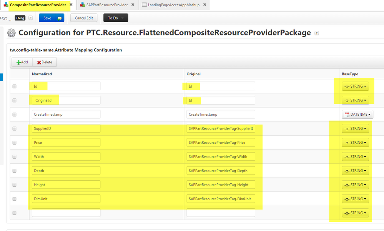Click Cancel Edit button
Screen dimensions: 384x231
(x=84, y=18)
